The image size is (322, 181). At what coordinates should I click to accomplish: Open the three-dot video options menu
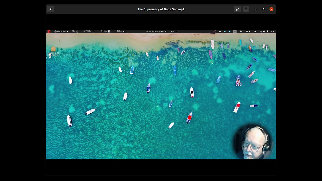(246, 9)
